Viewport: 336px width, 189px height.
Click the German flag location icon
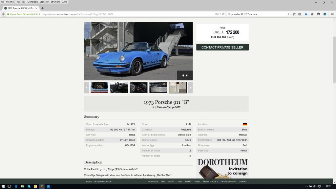pyautogui.click(x=245, y=124)
